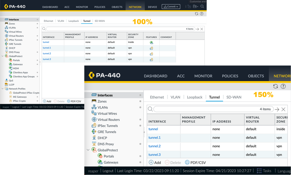The width and height of the screenshot is (291, 175).
Task: Open the tunnel.3 link in the 150% window
Action: (154, 155)
